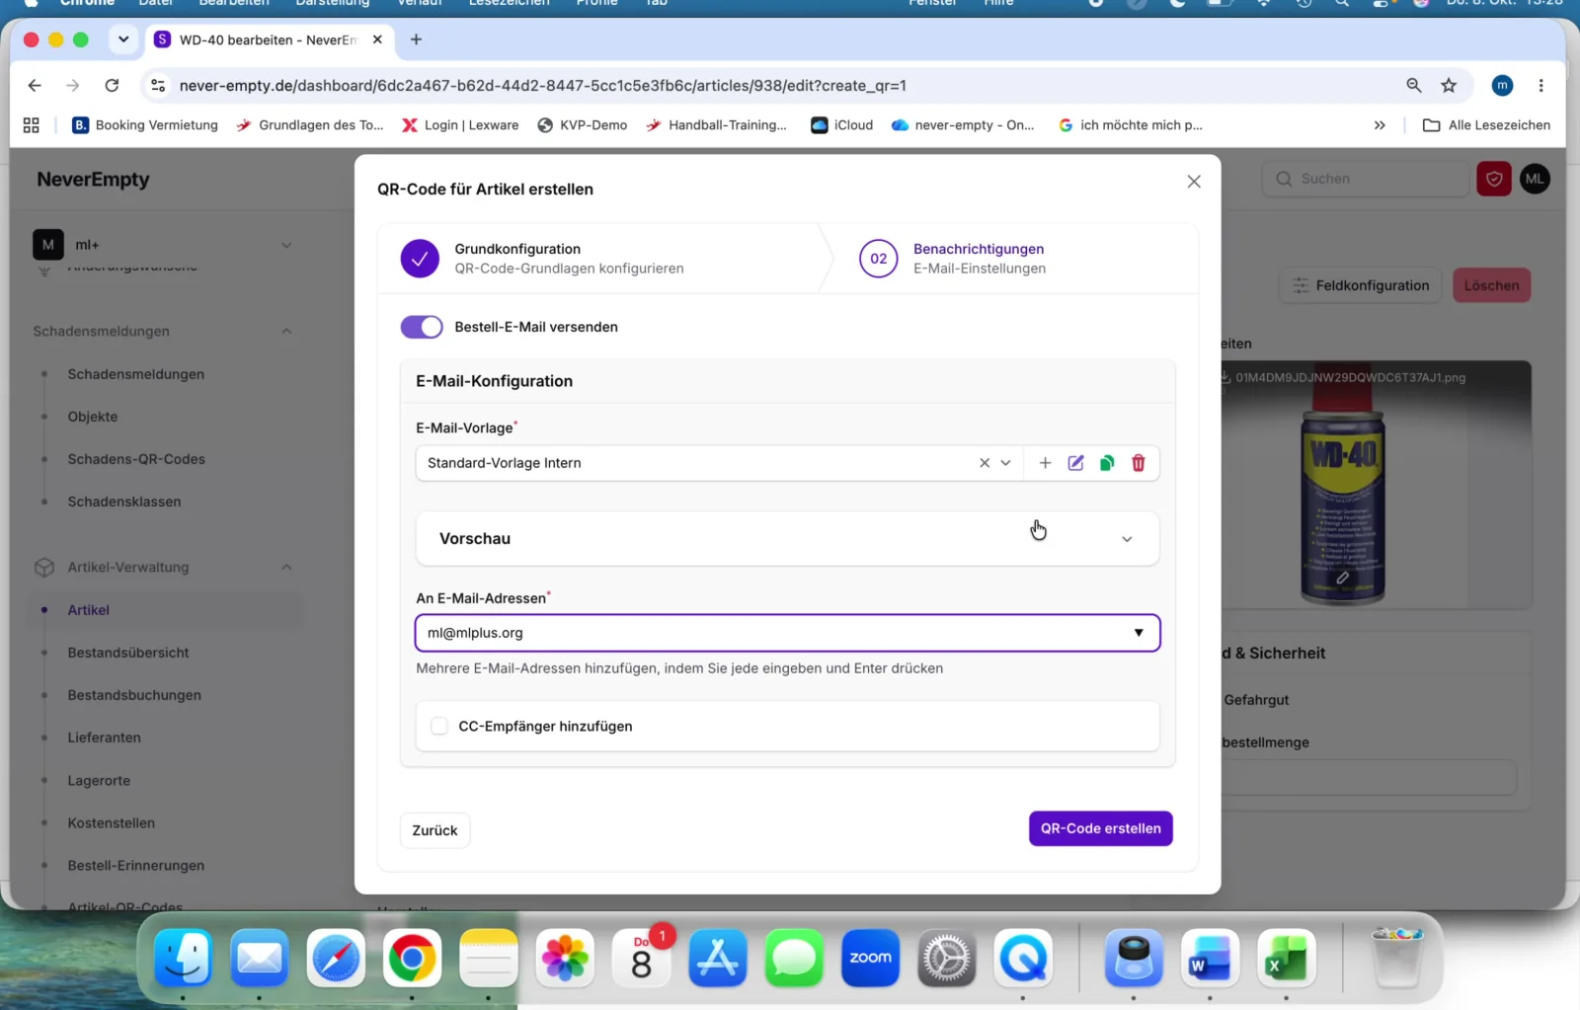Viewport: 1580px width, 1010px height.
Task: Go to Grundkonfiguration step
Action: point(542,259)
